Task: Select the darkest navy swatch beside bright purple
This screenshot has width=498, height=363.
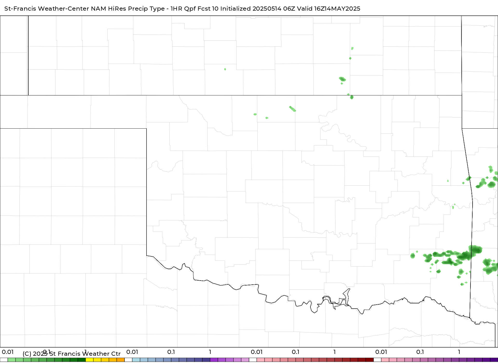Action: coord(206,360)
